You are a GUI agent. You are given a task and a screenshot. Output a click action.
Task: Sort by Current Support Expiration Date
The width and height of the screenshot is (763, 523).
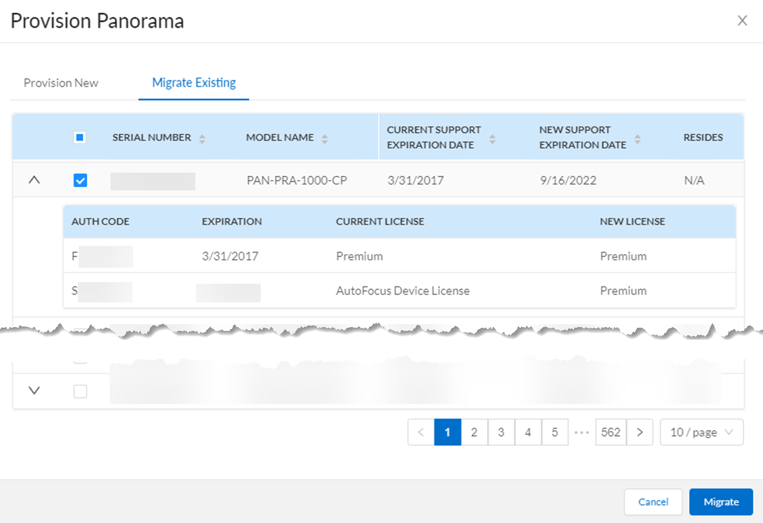(493, 139)
